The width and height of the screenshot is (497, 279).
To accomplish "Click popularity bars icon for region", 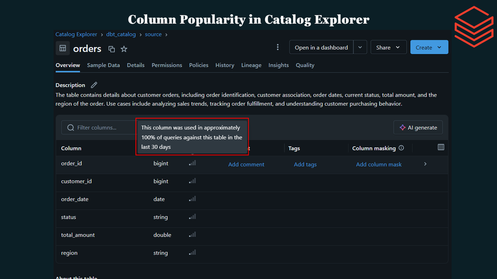I will tap(193, 252).
